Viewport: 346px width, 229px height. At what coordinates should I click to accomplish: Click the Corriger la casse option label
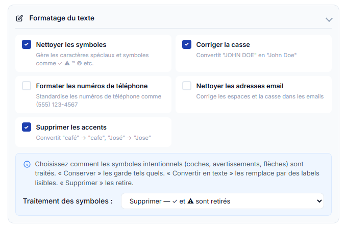(223, 44)
